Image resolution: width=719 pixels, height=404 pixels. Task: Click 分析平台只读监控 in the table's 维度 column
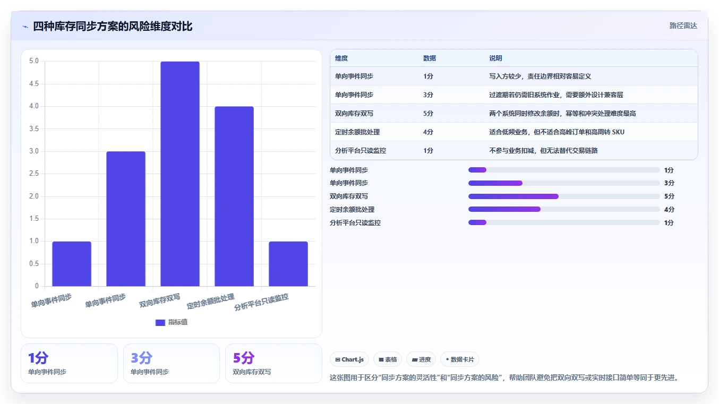(x=361, y=151)
